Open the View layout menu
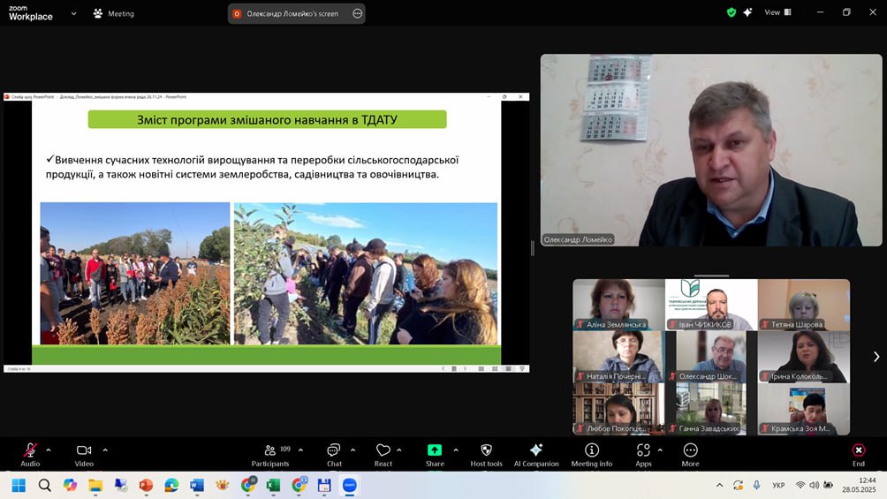Viewport: 887px width, 499px height. point(777,12)
